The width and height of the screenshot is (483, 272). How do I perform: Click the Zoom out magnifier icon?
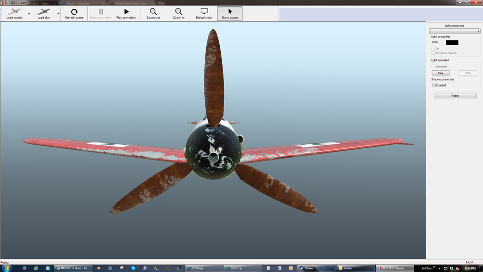coord(153,12)
